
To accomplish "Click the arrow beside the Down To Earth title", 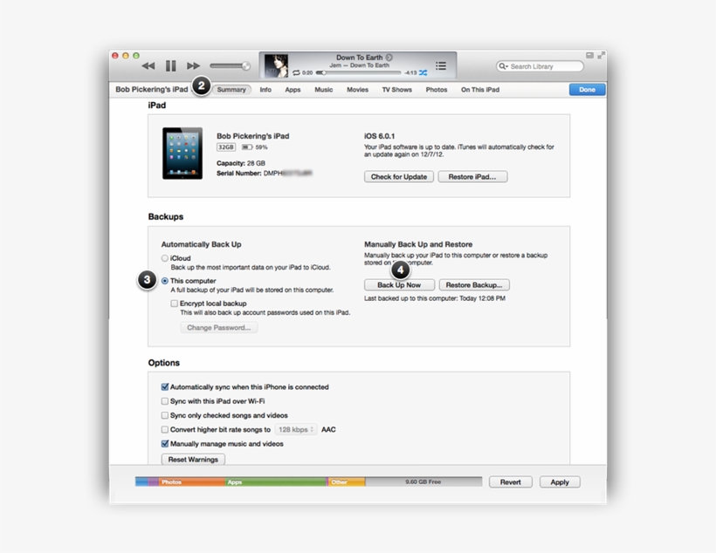I will pyautogui.click(x=390, y=56).
